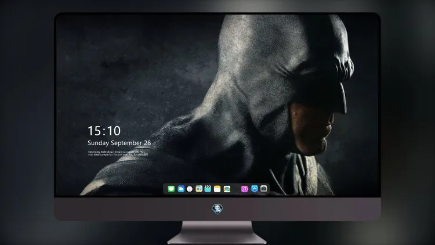Open the news-style app beside the Clock
This screenshot has width=435, height=245.
click(199, 189)
